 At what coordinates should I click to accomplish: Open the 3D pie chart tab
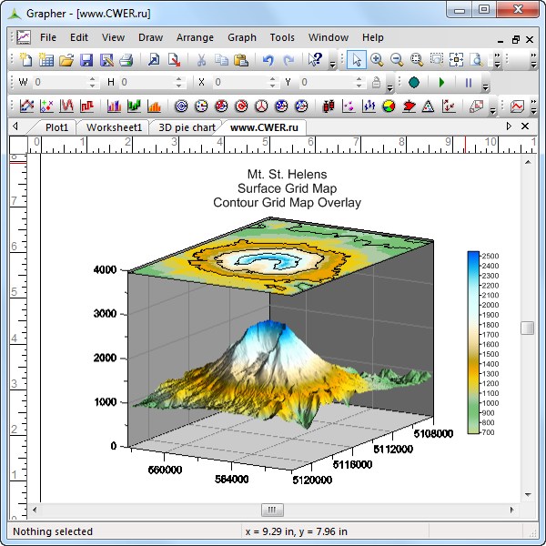187,127
